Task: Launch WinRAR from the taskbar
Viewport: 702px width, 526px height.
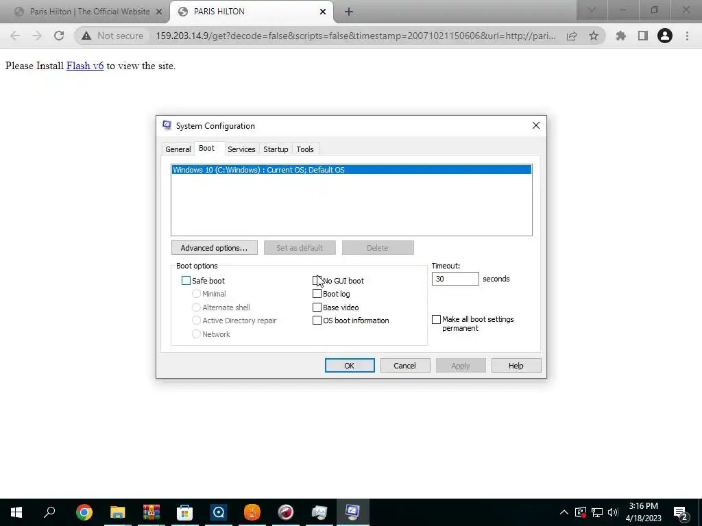Action: coord(152,512)
